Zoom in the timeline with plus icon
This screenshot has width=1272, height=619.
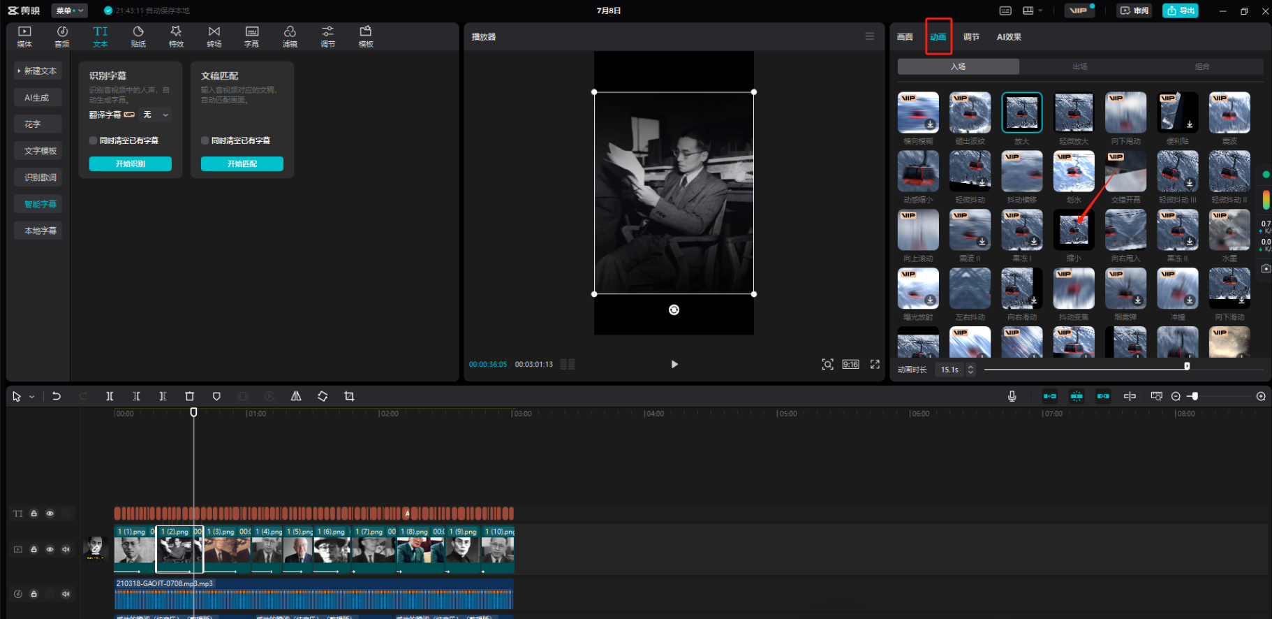click(x=1261, y=396)
